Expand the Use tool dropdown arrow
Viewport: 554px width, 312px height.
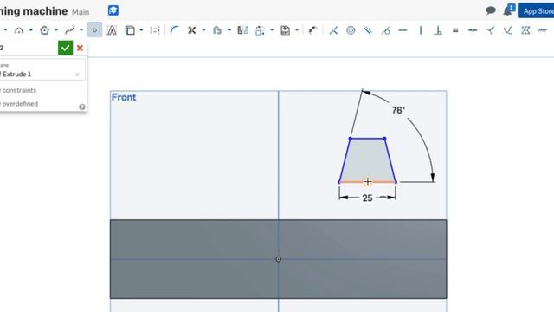[141, 30]
